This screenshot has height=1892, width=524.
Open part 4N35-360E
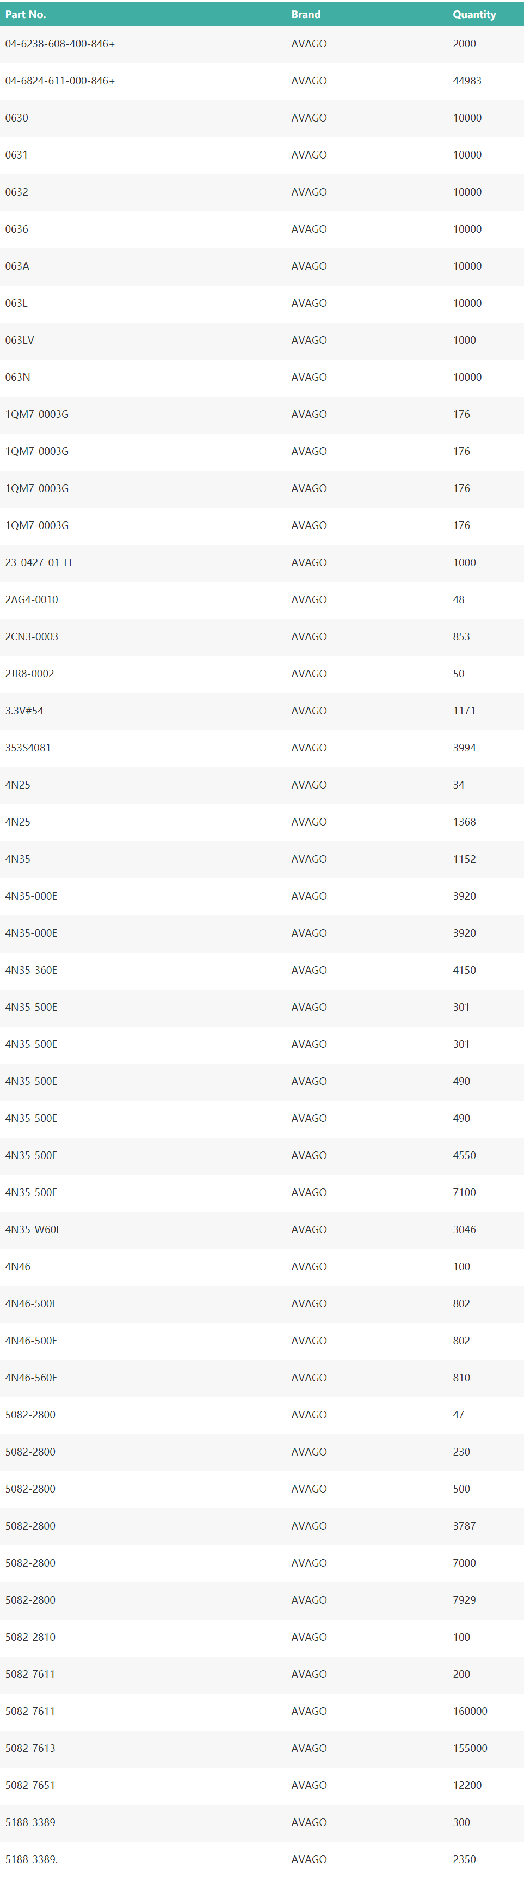[31, 970]
